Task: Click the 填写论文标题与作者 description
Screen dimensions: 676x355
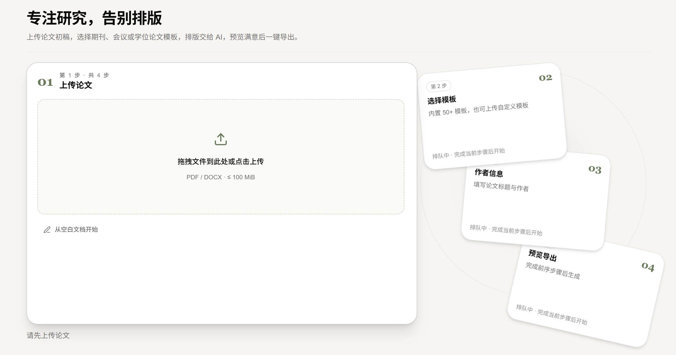Action: tap(501, 187)
